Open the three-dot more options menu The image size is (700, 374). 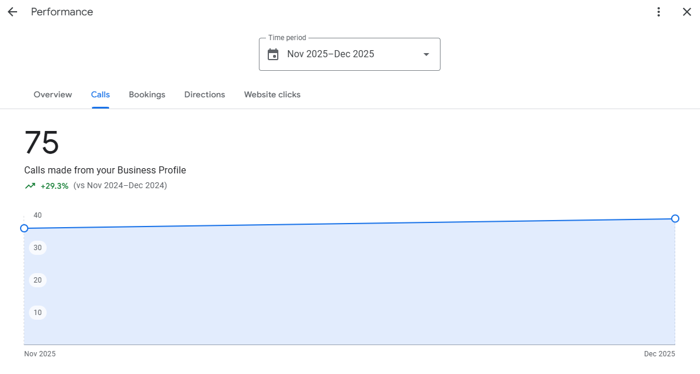click(x=659, y=12)
